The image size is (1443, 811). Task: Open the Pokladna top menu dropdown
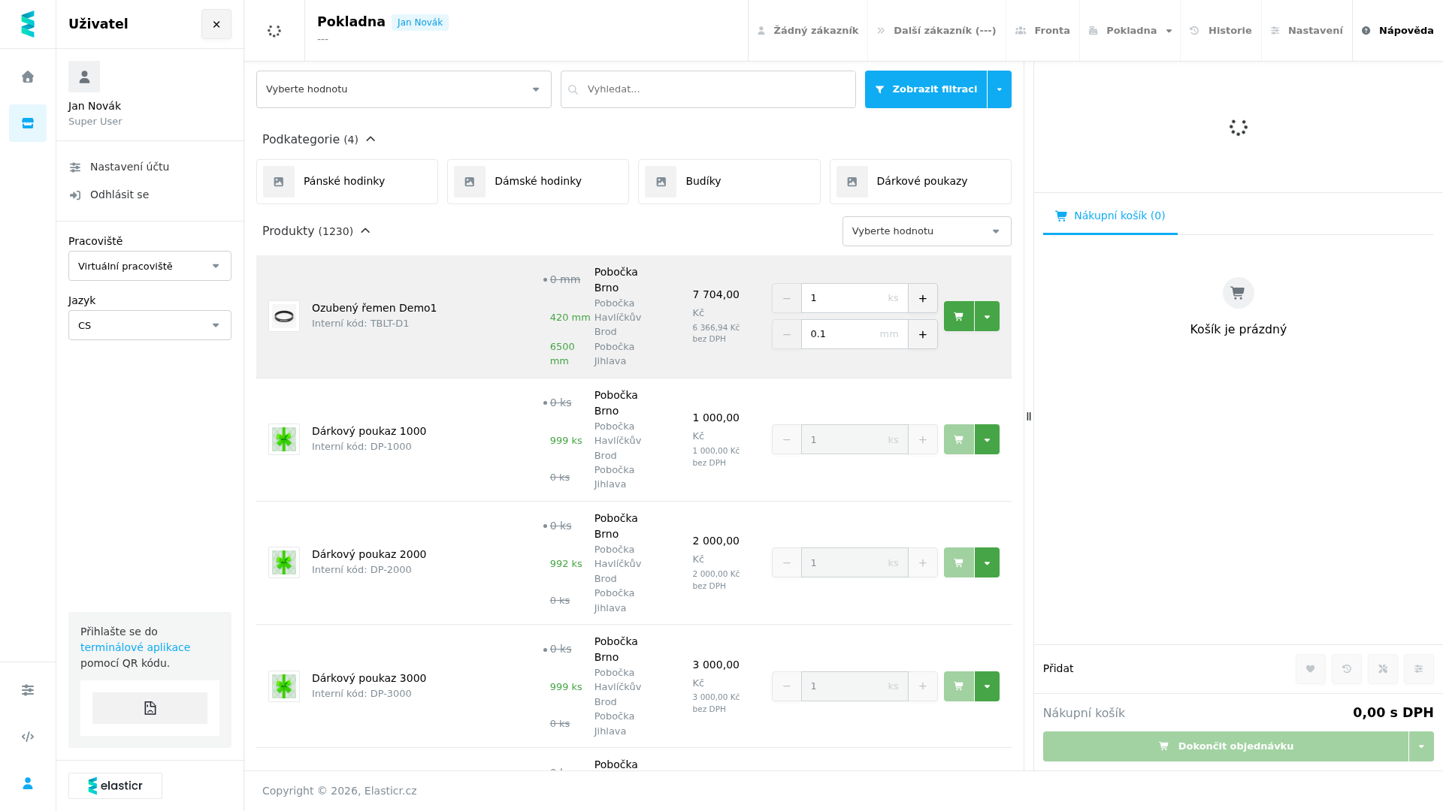pyautogui.click(x=1130, y=31)
